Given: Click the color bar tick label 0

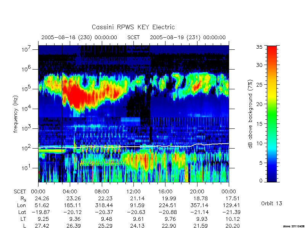Looking at the screenshot, I should coord(261,180).
